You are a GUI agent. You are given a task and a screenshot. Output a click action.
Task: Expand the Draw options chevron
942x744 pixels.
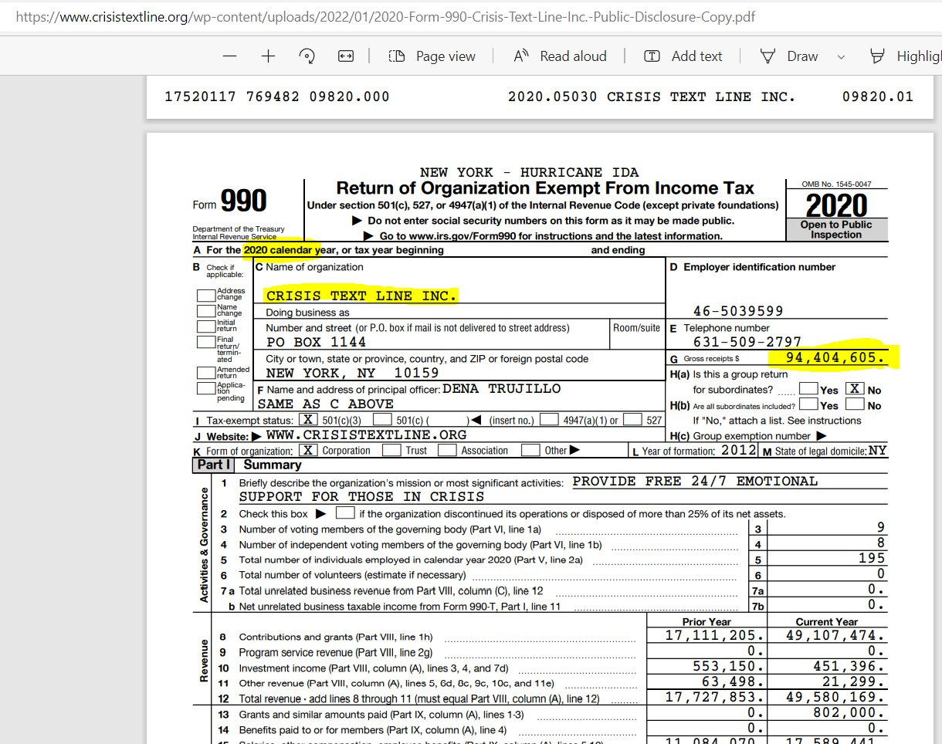pyautogui.click(x=841, y=57)
